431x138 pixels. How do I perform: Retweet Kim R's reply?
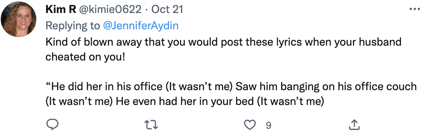(x=151, y=125)
